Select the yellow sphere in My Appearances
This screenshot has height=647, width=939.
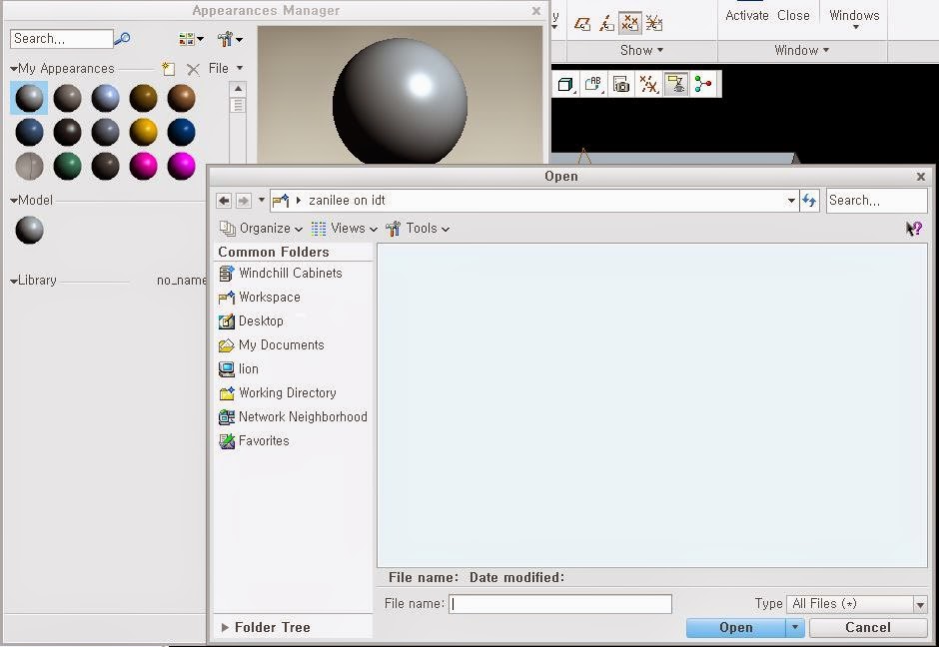click(143, 132)
